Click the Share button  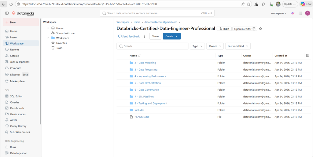[x=155, y=36]
